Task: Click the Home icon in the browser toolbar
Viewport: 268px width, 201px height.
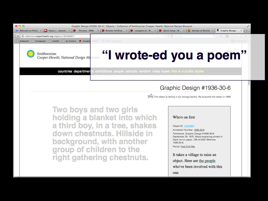Action: (x=221, y=36)
